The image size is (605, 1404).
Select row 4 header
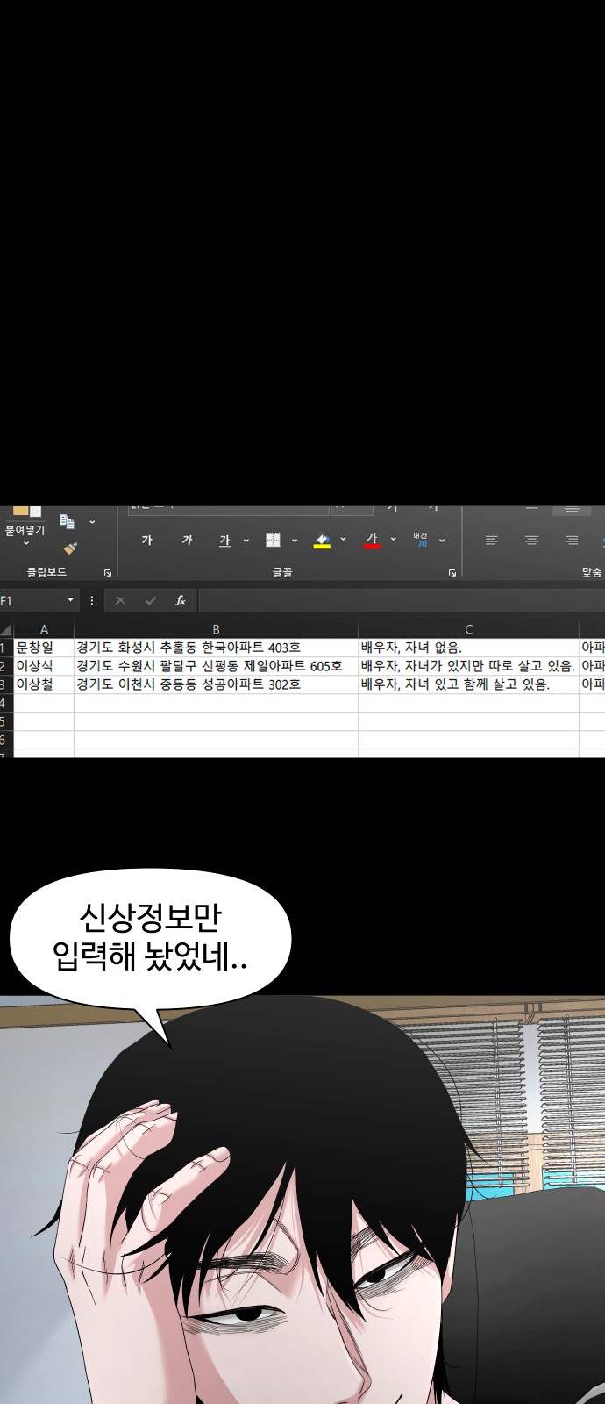point(6,703)
